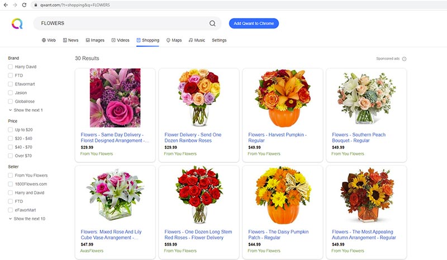Open the One Dozen Rainbow Roses link

(x=193, y=138)
